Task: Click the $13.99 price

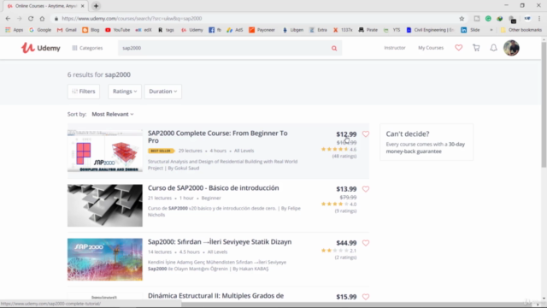Action: pos(346,189)
